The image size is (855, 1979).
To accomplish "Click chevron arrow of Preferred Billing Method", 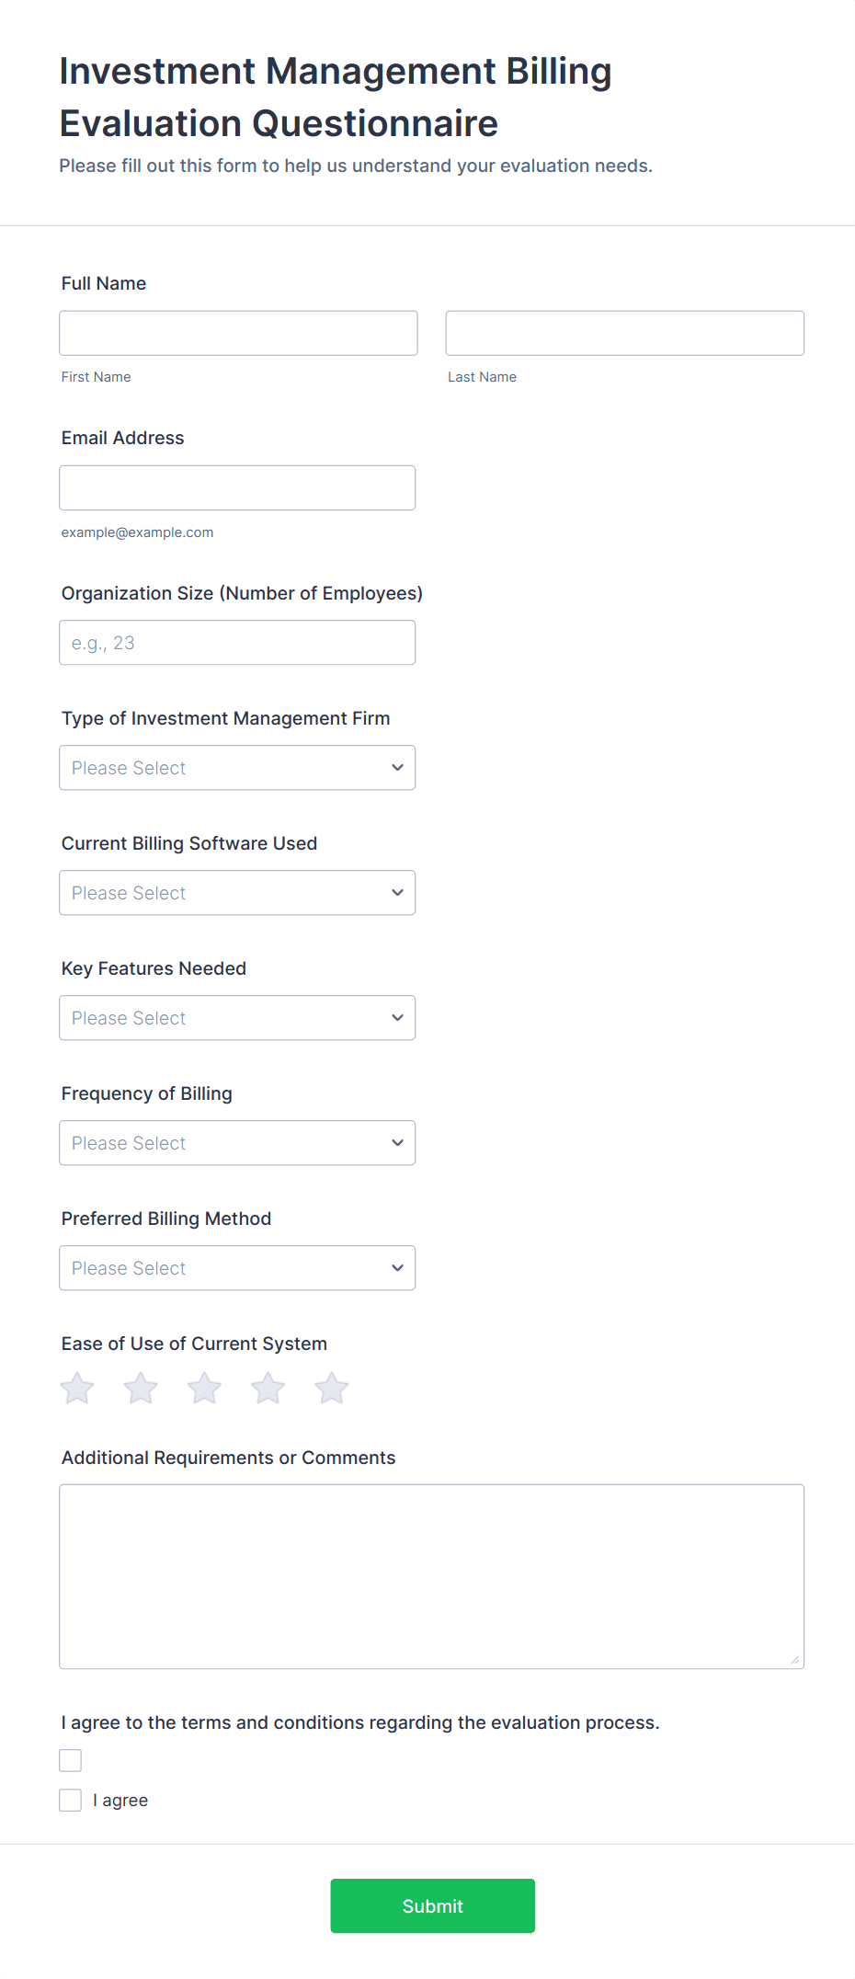I will (397, 1268).
